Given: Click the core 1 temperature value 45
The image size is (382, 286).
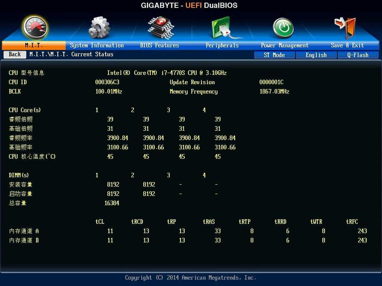Looking at the screenshot, I should 110,156.
